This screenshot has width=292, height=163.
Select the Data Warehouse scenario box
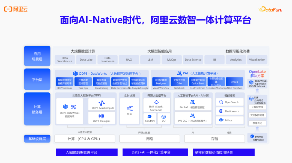[x=65, y=60]
